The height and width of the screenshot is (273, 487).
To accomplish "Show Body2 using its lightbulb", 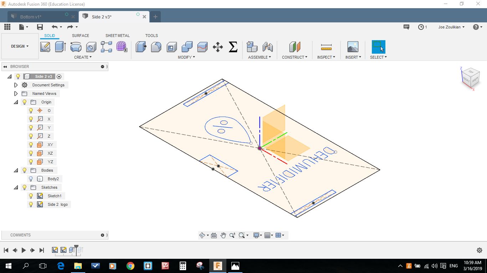I will pyautogui.click(x=31, y=179).
